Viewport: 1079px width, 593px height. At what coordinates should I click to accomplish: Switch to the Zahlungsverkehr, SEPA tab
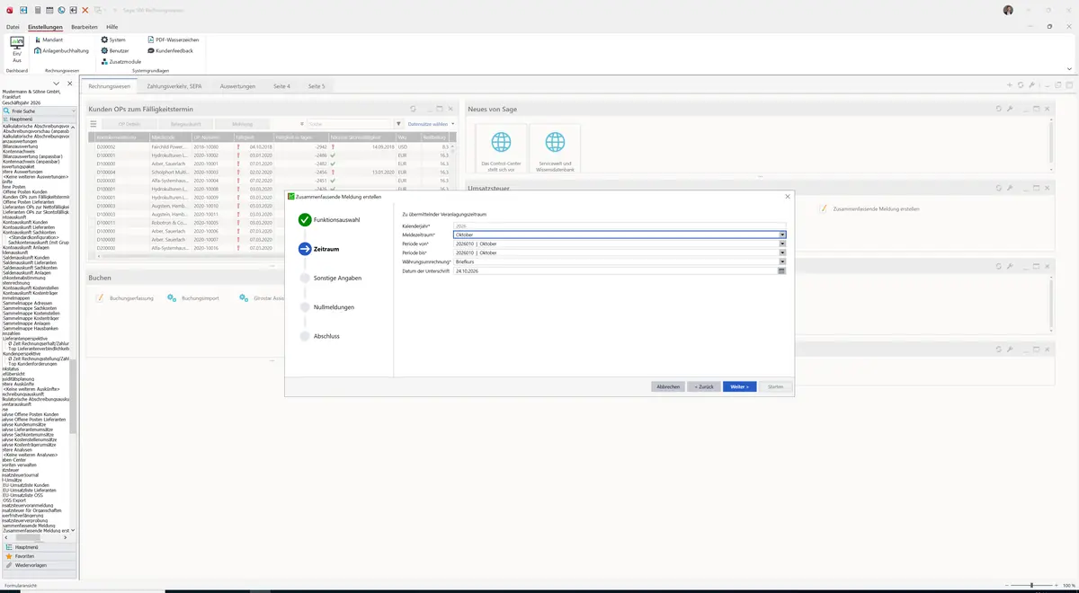(174, 86)
